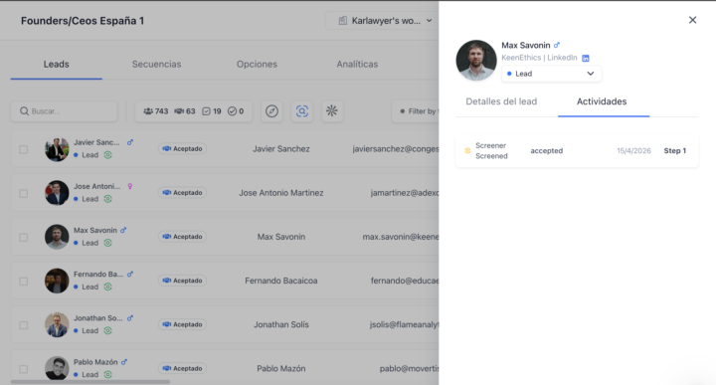The height and width of the screenshot is (385, 716).
Task: Switch to Detalles del lead tab
Action: (x=501, y=101)
